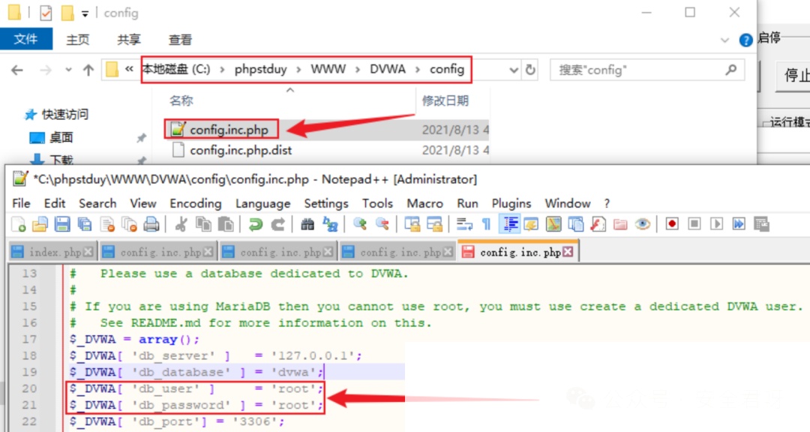Select config.inc.php.dist file
Screen dimensions: 810x432
(x=241, y=150)
